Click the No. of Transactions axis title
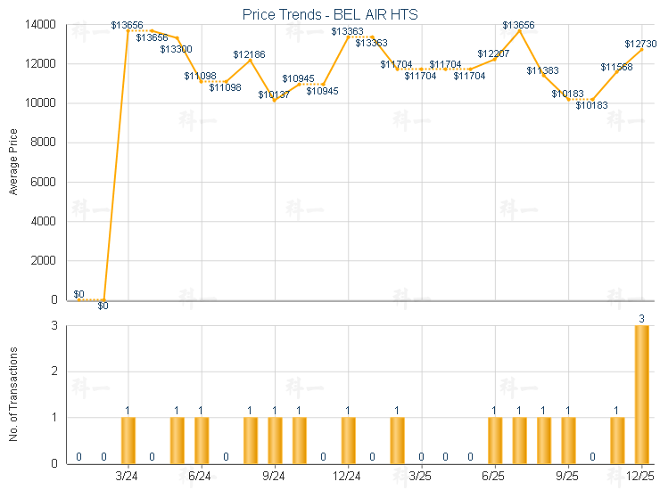The height and width of the screenshot is (490, 660). click(x=13, y=395)
